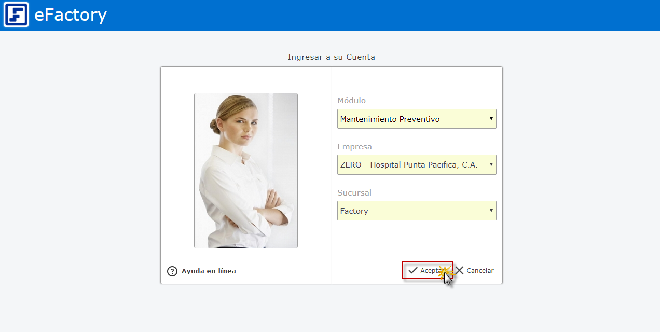Click the arrow on the Sucursal dropdown
This screenshot has width=660, height=332.
click(491, 211)
